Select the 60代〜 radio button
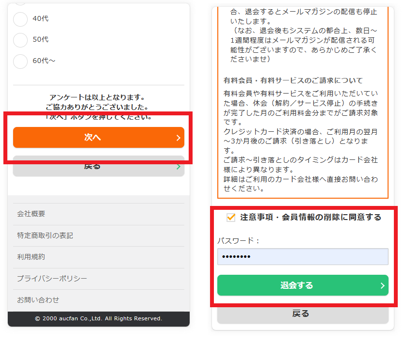 (x=20, y=61)
